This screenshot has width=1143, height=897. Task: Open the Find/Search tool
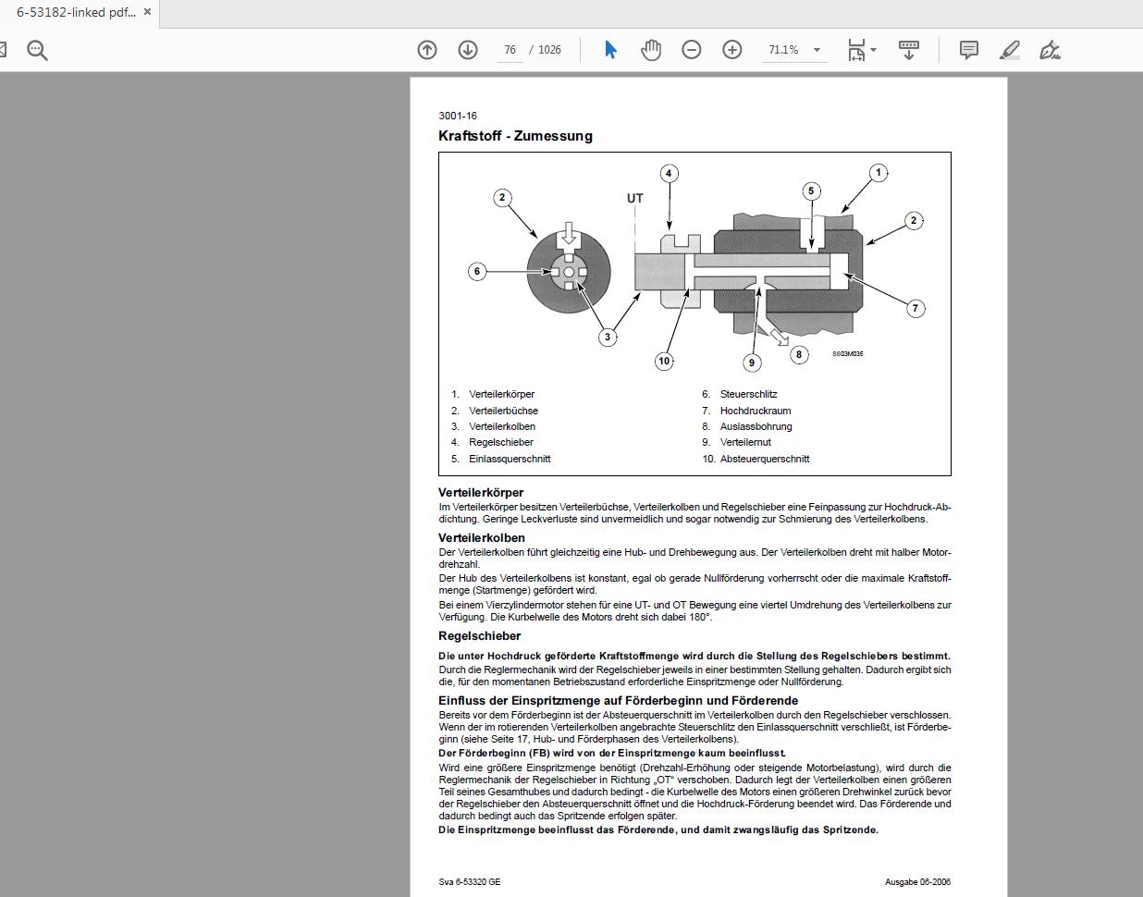[37, 49]
